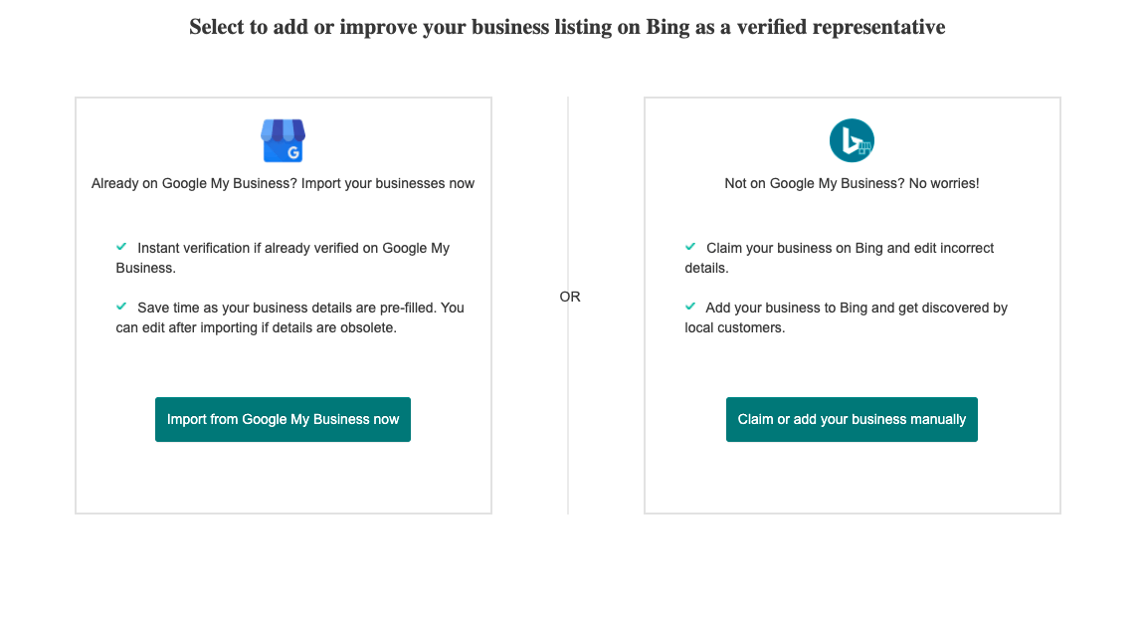
Task: Click 'Not on Google My Business? No worries!'
Action: pyautogui.click(x=852, y=183)
